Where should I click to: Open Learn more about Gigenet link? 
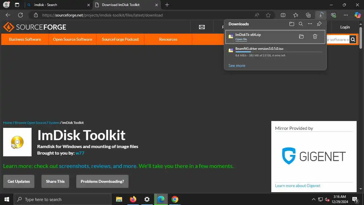pos(297,186)
